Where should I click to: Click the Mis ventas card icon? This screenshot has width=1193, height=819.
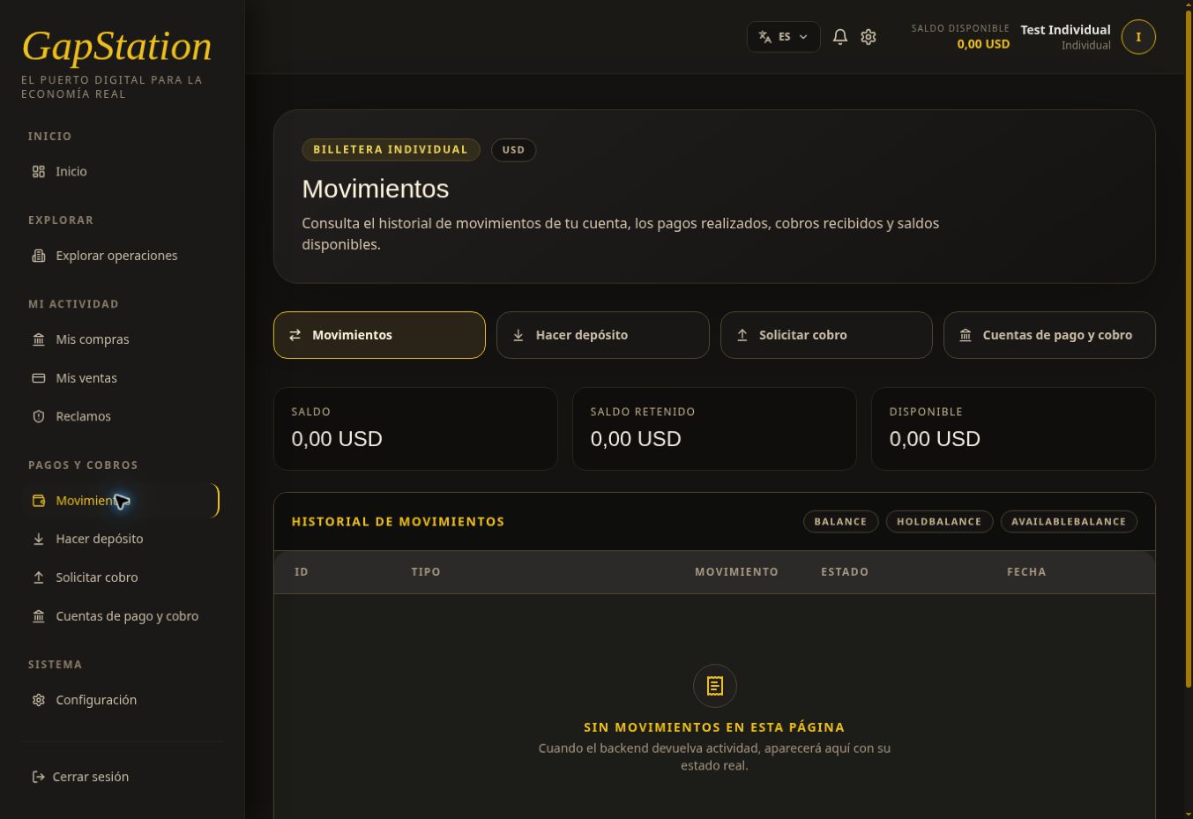tap(39, 378)
